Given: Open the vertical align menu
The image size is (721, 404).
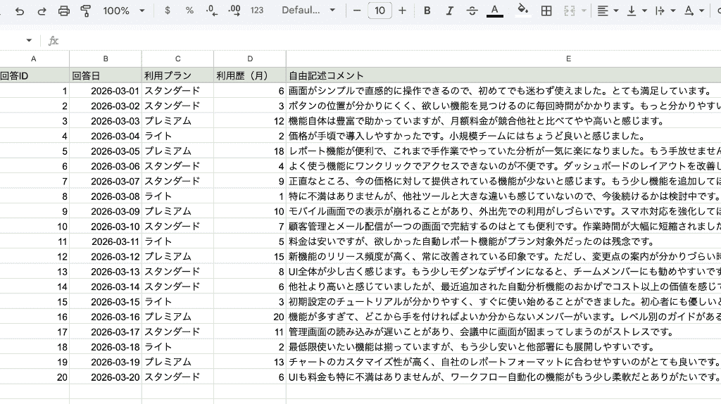Looking at the screenshot, I should [x=636, y=11].
